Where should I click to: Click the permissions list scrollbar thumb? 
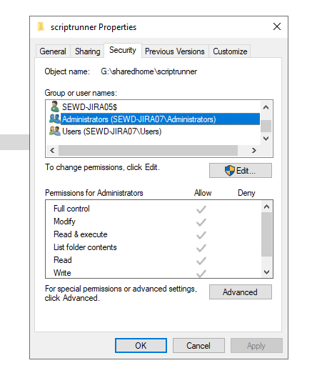(266, 234)
